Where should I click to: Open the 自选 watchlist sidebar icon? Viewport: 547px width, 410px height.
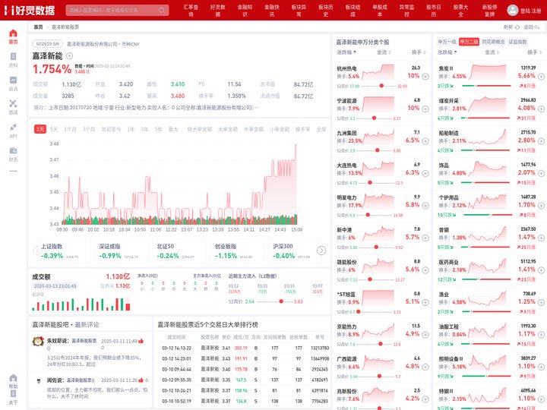coord(13,84)
